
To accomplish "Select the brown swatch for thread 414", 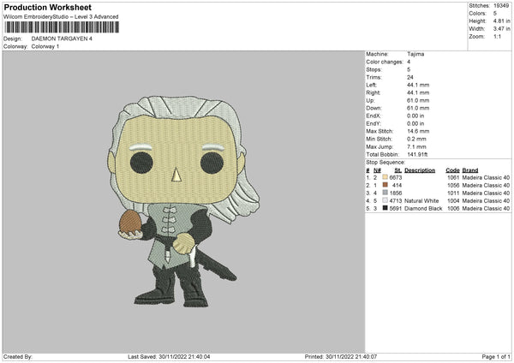I will click(385, 185).
